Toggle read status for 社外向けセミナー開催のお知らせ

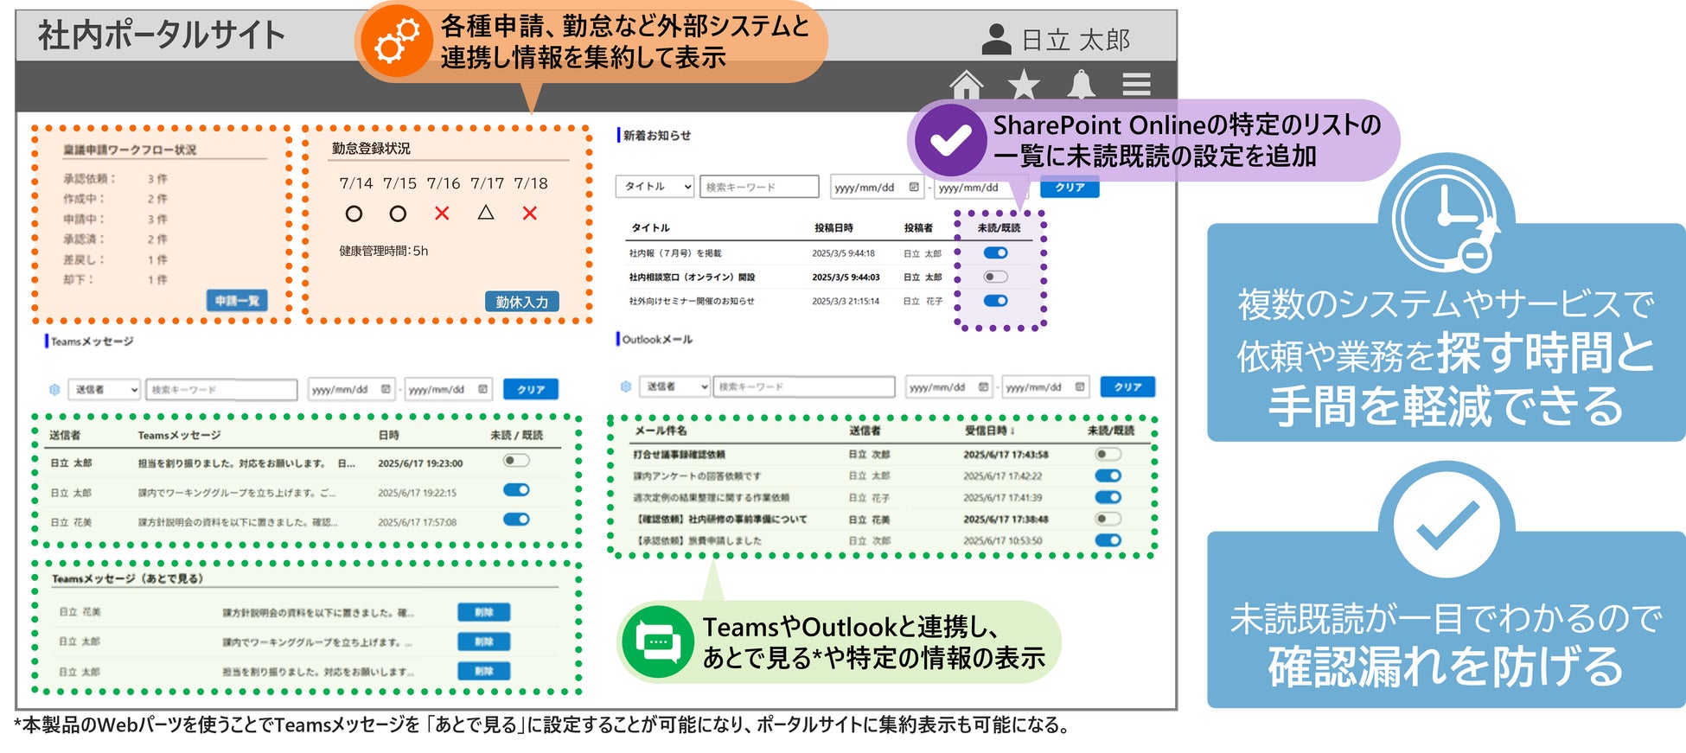pyautogui.click(x=996, y=301)
